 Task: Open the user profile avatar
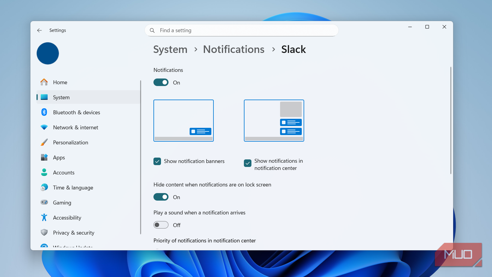tap(48, 53)
